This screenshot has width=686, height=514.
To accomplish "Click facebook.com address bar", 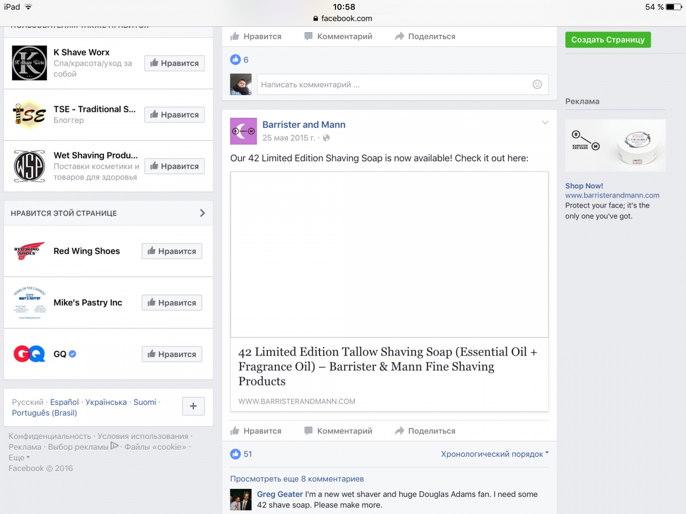I will (343, 18).
